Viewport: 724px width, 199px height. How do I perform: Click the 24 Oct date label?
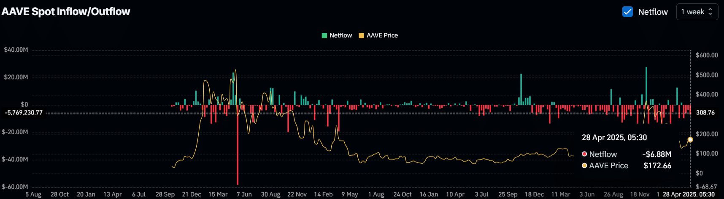pos(403,194)
